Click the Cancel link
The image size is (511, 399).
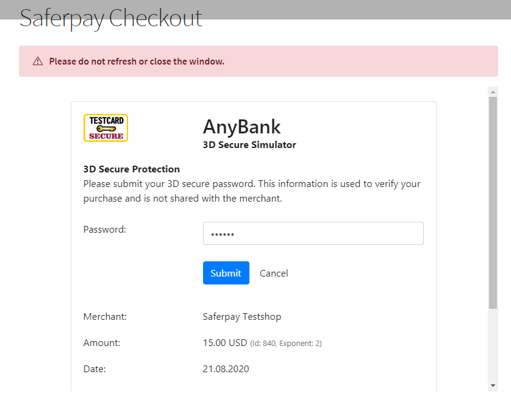pos(274,273)
